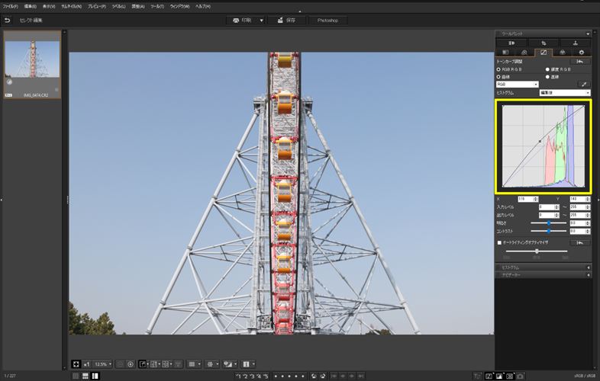The width and height of the screenshot is (600, 381).
Task: Open the 編集(E) menu
Action: pos(31,7)
